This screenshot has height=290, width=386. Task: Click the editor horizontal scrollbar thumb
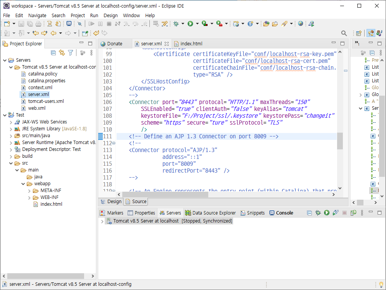[165, 195]
